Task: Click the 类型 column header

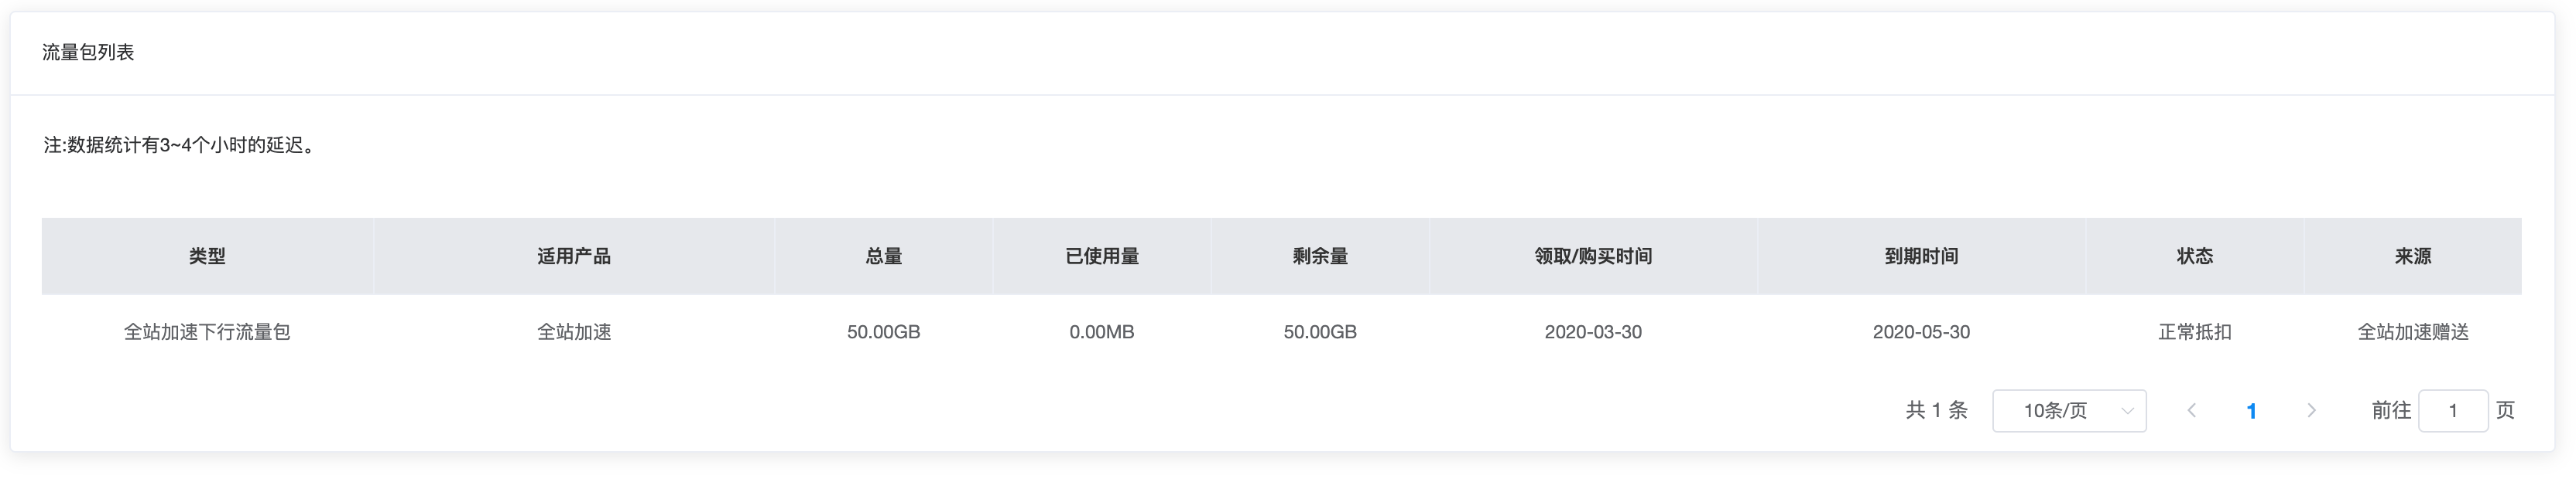Action: pyautogui.click(x=207, y=256)
